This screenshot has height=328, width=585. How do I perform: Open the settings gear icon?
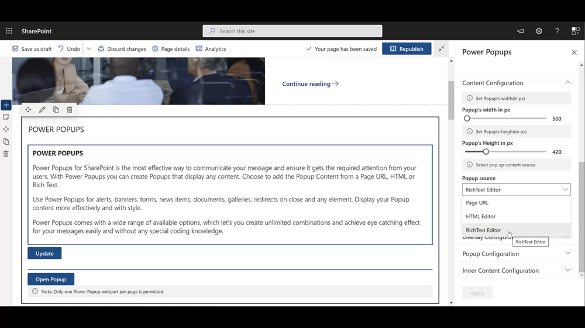tap(539, 32)
